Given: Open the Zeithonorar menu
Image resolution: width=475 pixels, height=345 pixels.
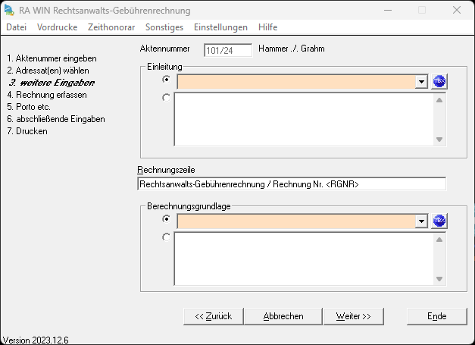Looking at the screenshot, I should pos(111,27).
